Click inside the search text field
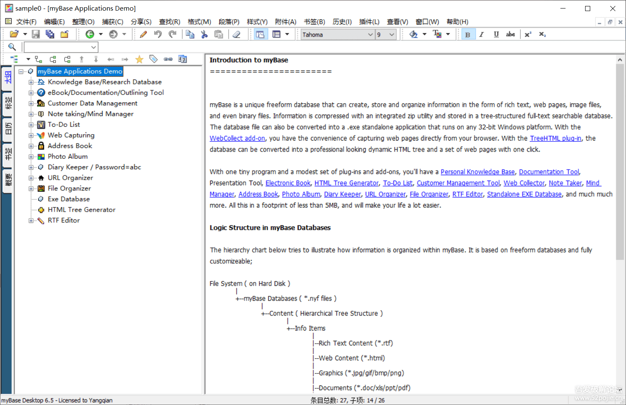Image resolution: width=626 pixels, height=405 pixels. tap(57, 47)
